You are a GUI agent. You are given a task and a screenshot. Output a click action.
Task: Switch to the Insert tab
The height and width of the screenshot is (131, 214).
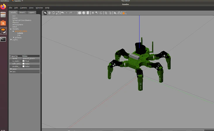22,13
